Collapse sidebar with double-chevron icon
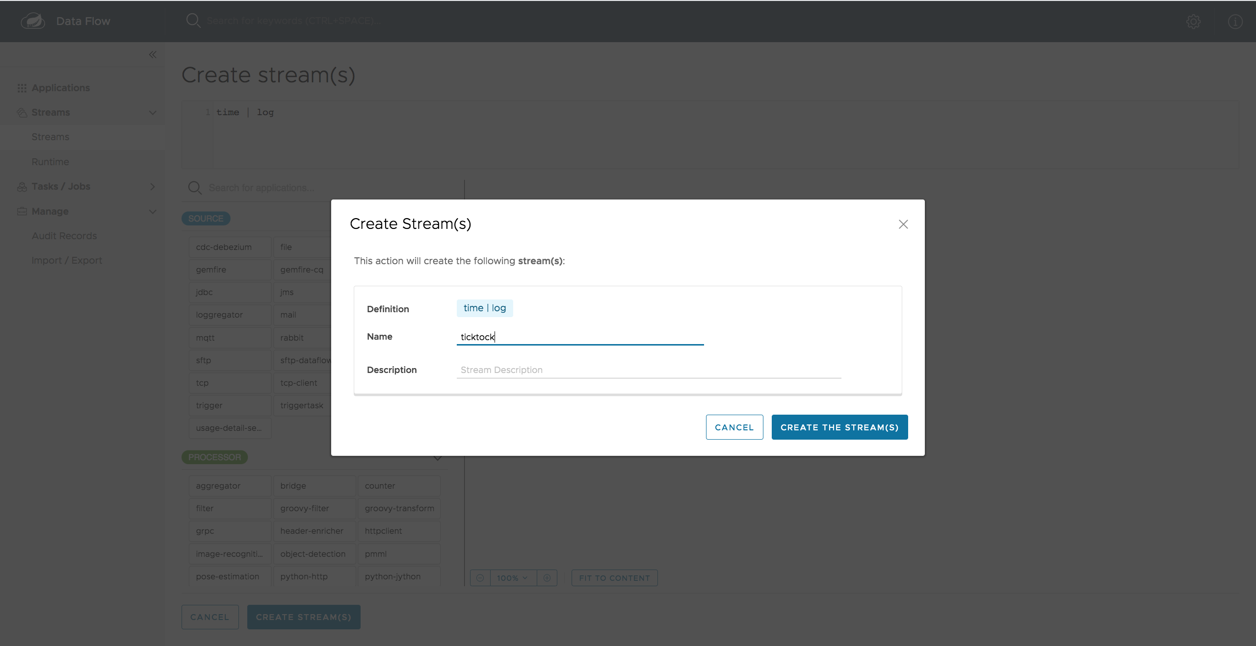 153,54
